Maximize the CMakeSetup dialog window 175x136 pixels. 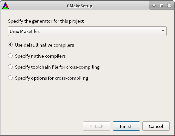[162, 6]
